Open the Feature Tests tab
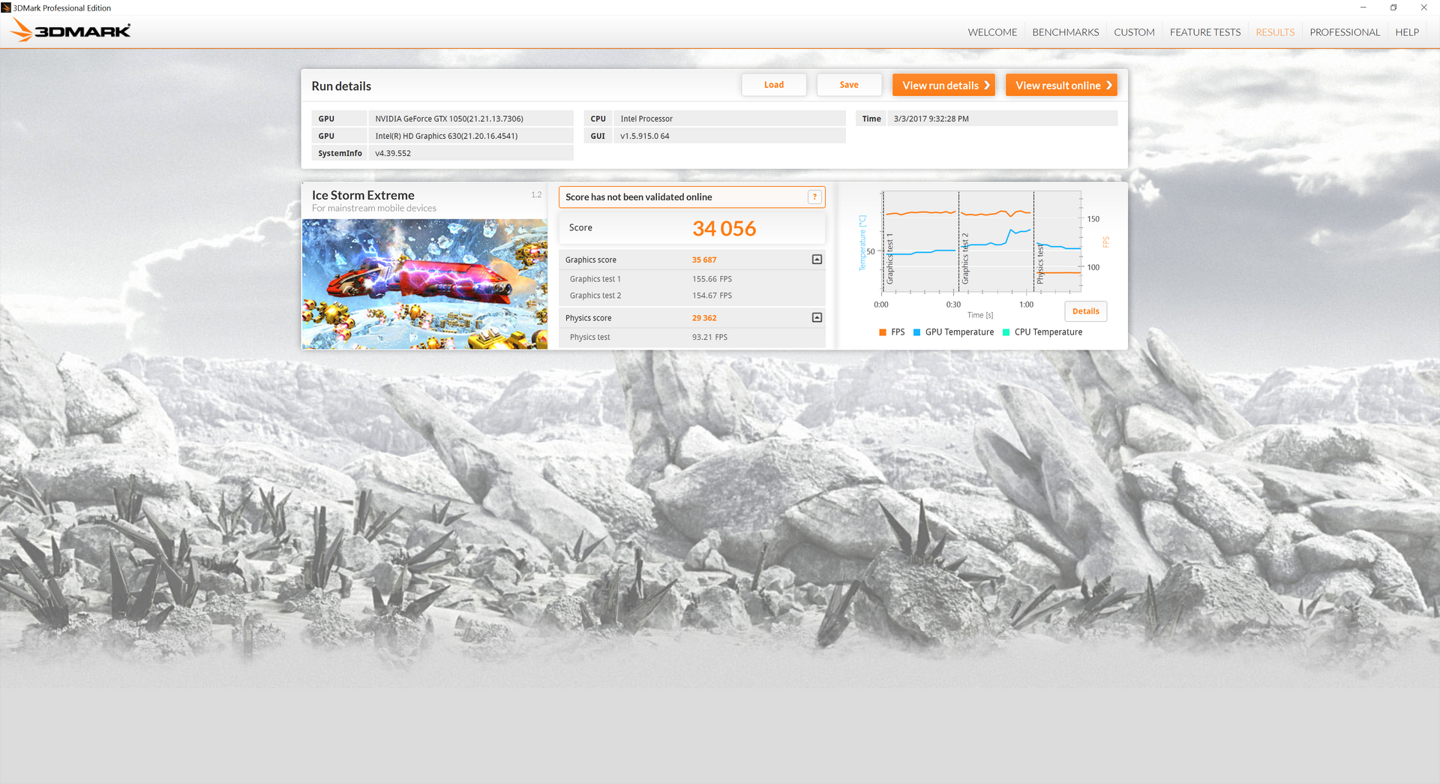1440x784 pixels. point(1204,32)
